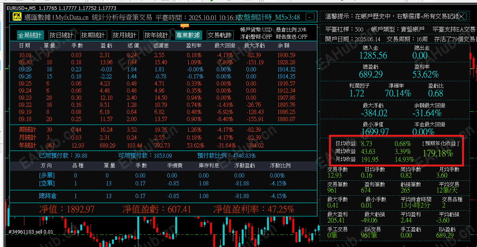This screenshot has height=247, width=477.
Task: Click the 可用預付款：1853.09 text
Action: point(145,156)
